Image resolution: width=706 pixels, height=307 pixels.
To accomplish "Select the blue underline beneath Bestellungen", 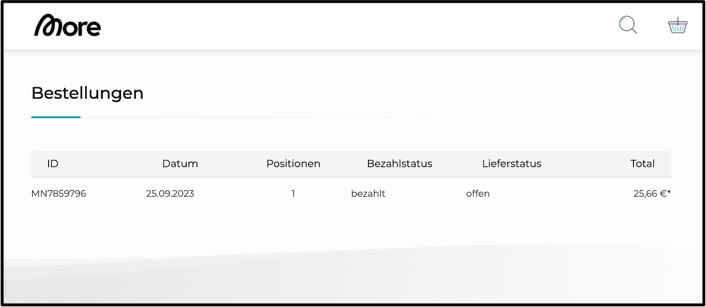I will point(56,117).
